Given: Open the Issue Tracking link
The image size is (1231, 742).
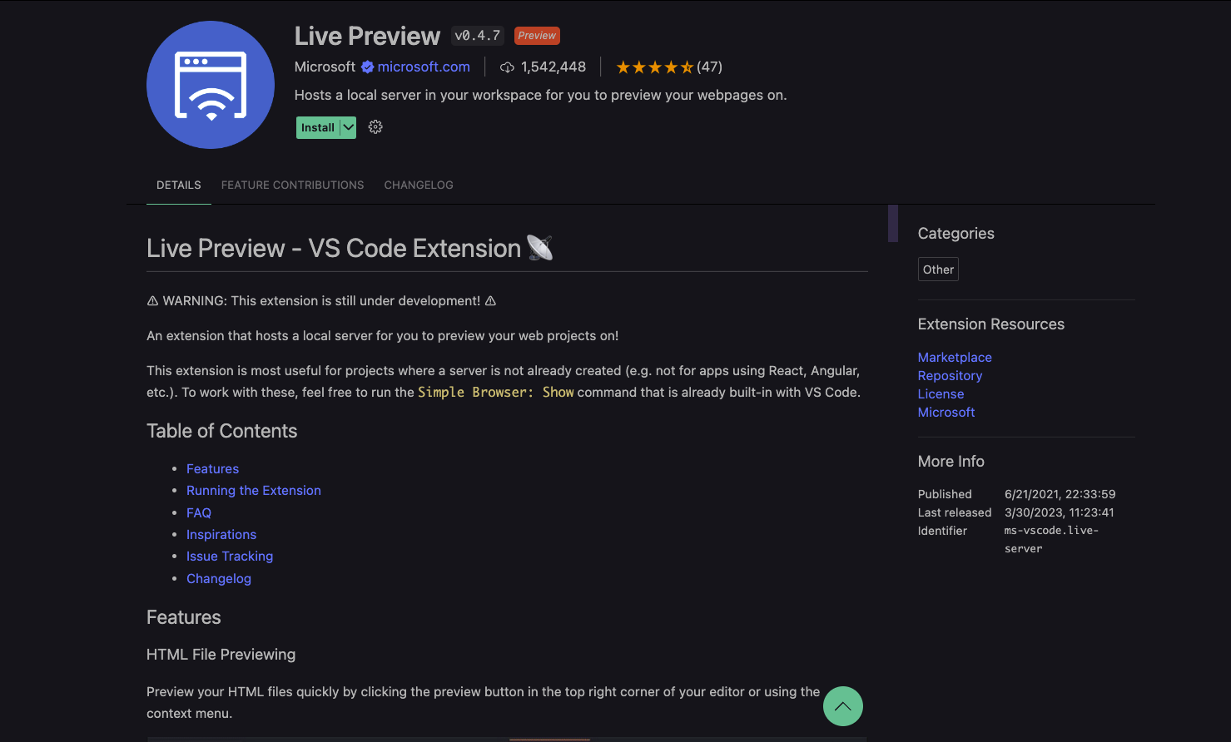Looking at the screenshot, I should (230, 556).
